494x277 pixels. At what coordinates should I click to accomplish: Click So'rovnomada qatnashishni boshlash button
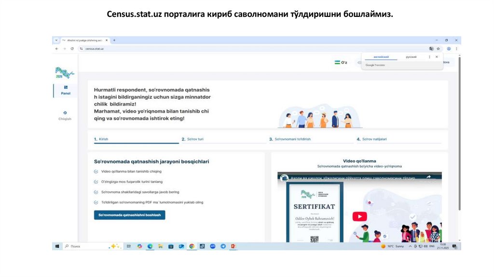[x=129, y=215]
